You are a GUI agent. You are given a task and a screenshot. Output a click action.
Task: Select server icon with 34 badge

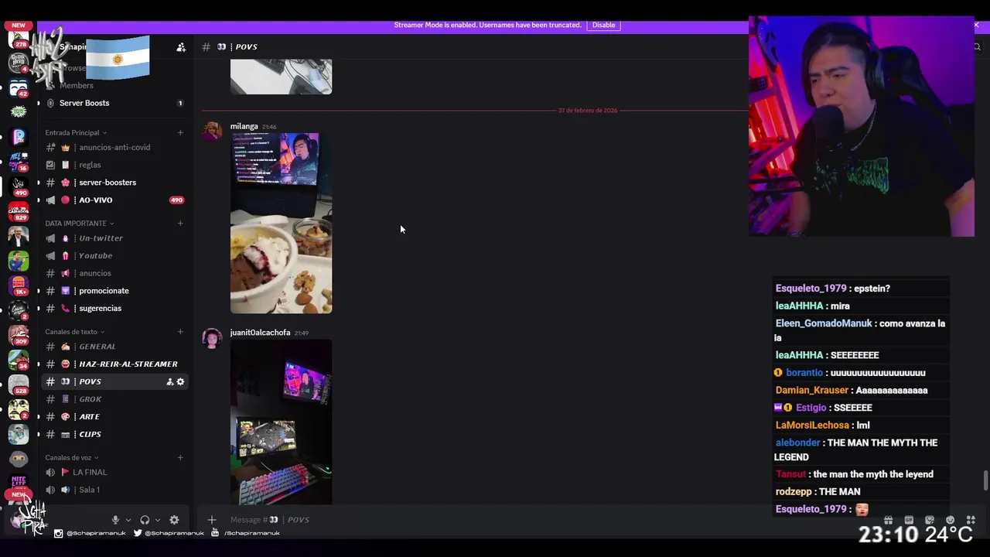tap(19, 359)
